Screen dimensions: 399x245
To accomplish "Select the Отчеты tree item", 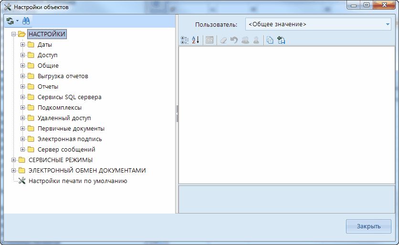I will pyautogui.click(x=48, y=87).
